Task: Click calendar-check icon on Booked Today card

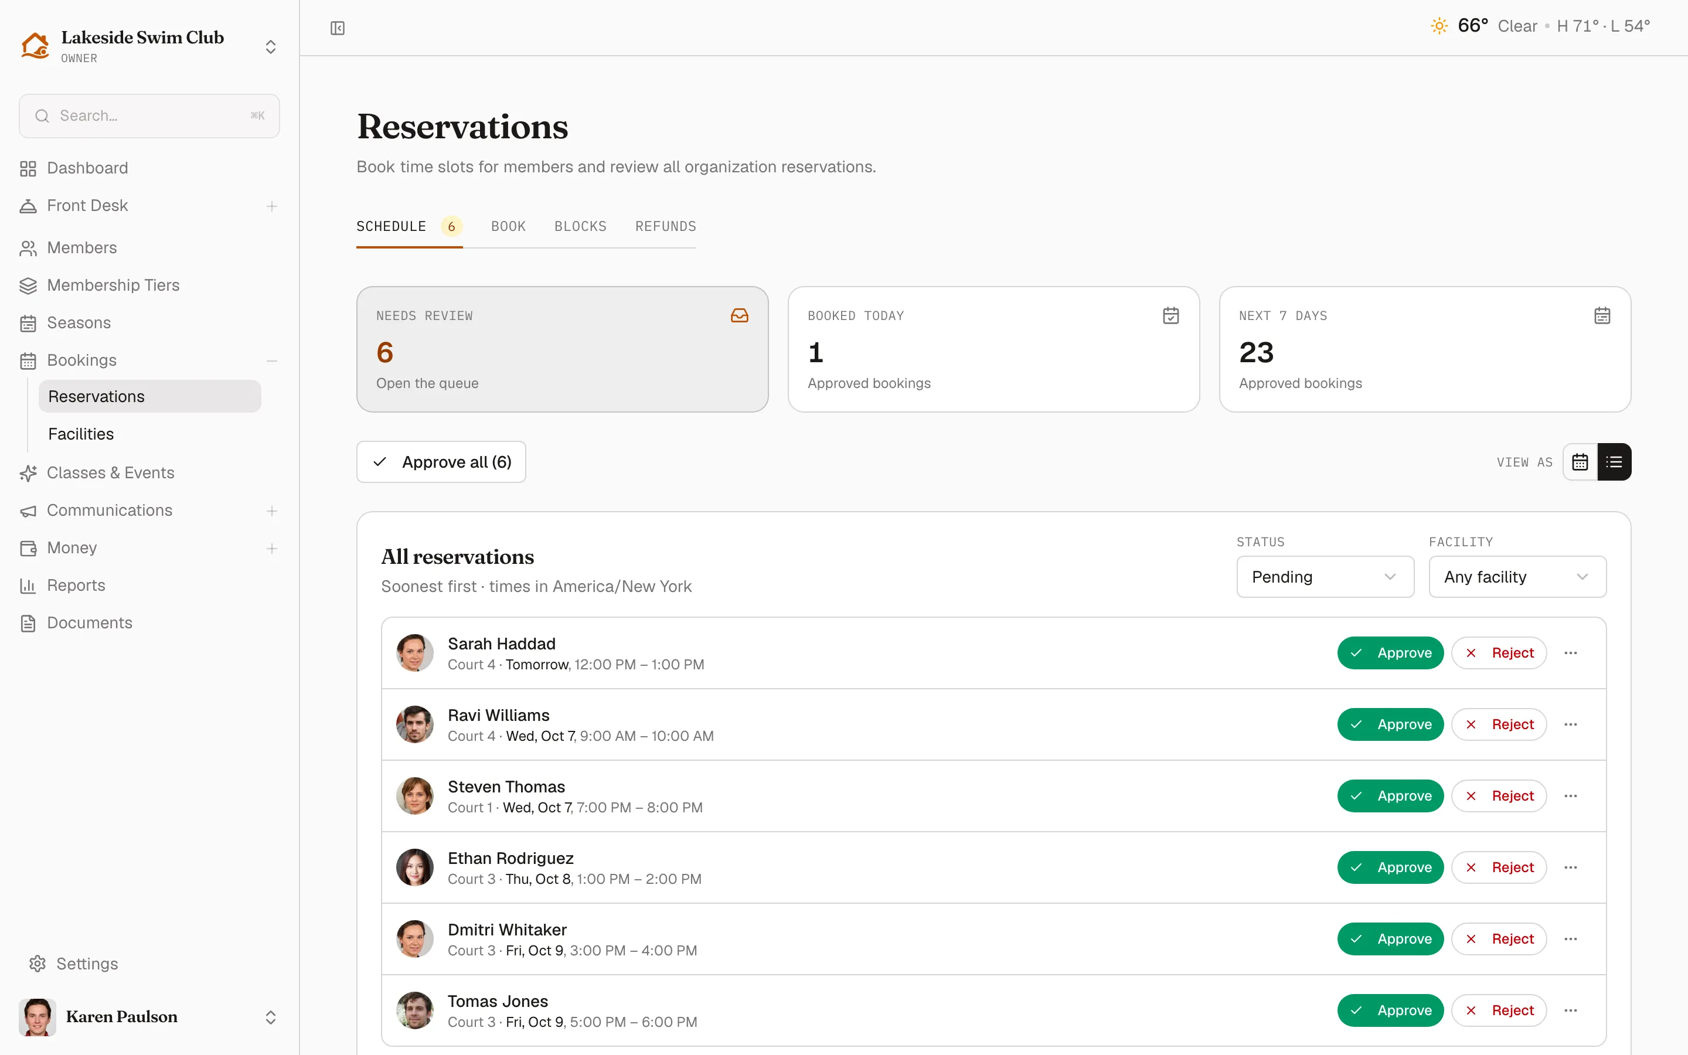Action: pos(1171,315)
